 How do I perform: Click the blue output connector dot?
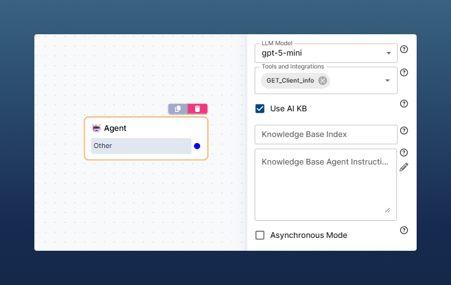(x=197, y=146)
